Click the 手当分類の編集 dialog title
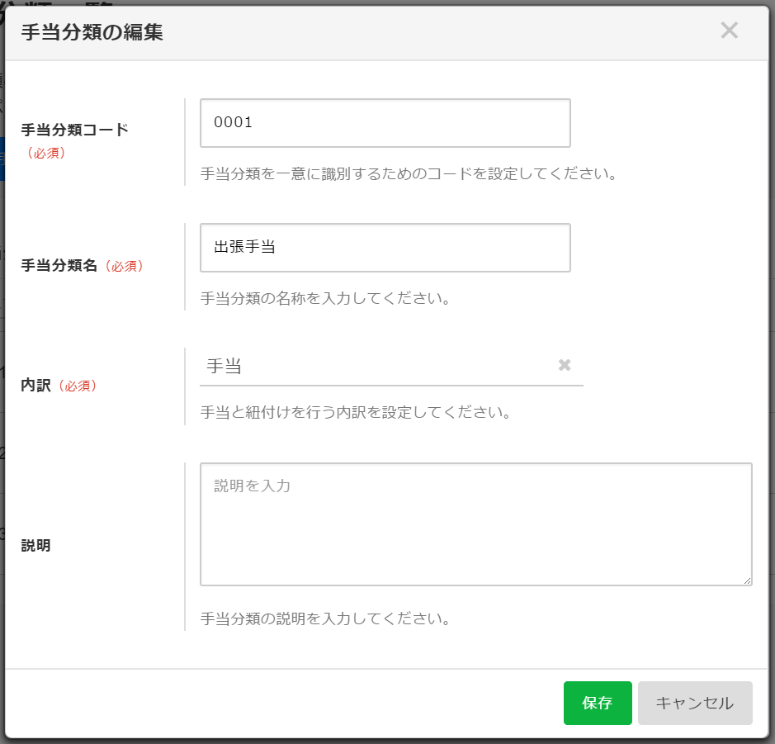775x744 pixels. point(92,33)
